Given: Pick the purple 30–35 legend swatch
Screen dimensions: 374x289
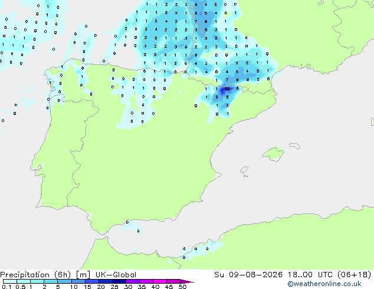Looking at the screenshot, I should tap(132, 281).
